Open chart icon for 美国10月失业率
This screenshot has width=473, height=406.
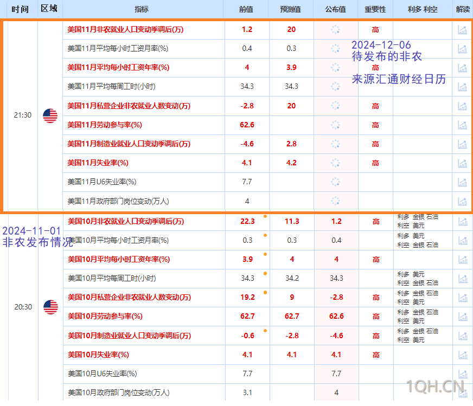click(463, 355)
